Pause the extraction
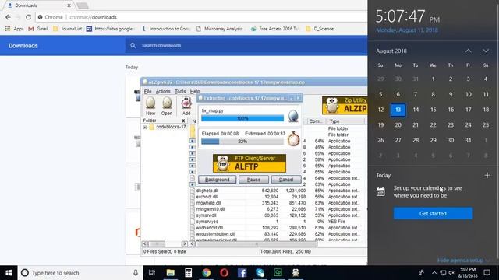 pos(253,180)
